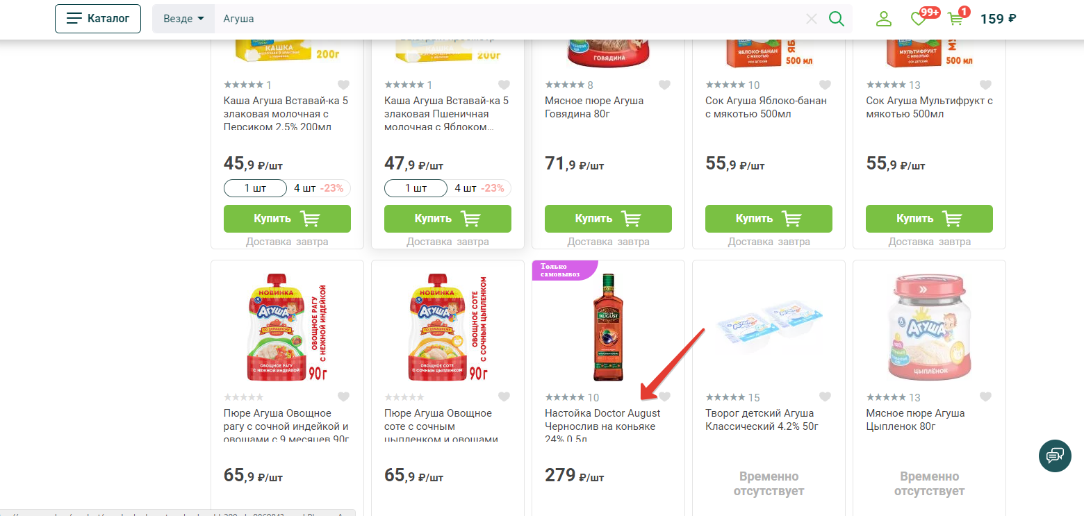
Task: Toggle heart on Творог детский Агуша Классический
Action: click(825, 397)
